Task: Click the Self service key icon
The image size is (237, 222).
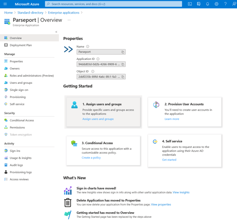Action: point(155,141)
